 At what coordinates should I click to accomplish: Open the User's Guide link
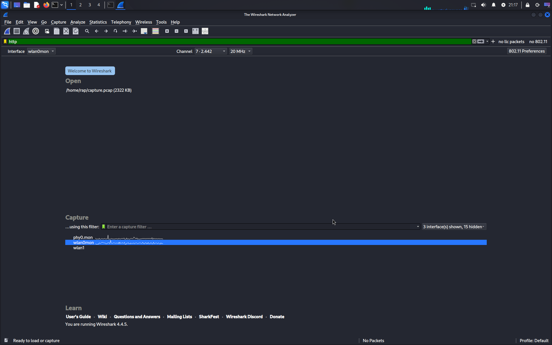coord(78,317)
